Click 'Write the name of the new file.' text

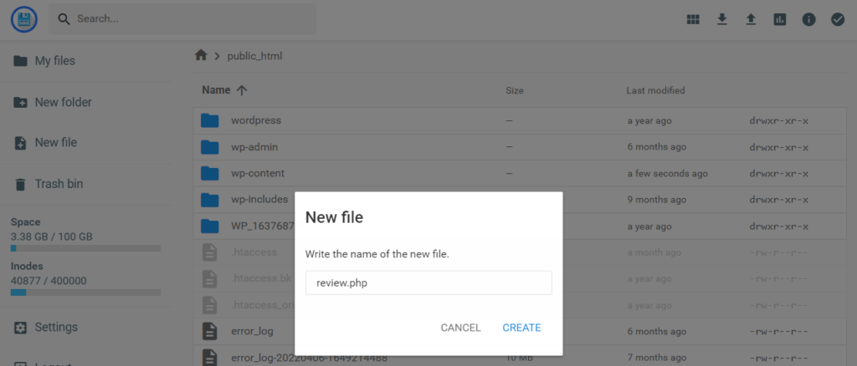[x=377, y=254]
